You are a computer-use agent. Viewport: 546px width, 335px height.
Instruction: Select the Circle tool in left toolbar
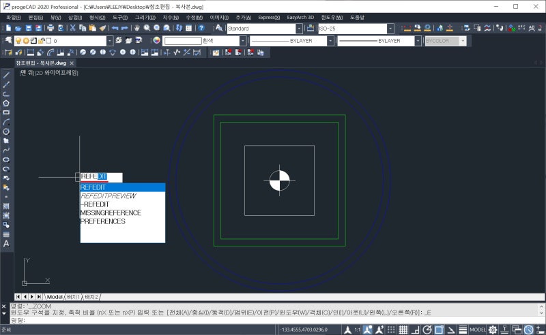[6, 131]
